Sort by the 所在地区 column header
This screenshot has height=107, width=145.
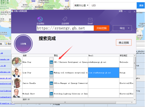coord(126,55)
